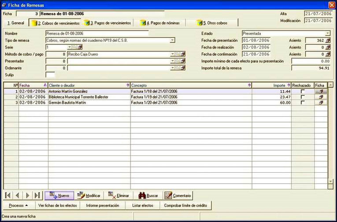Click Comprobar límite de crédito button
This screenshot has height=222, width=337.
tap(185, 205)
